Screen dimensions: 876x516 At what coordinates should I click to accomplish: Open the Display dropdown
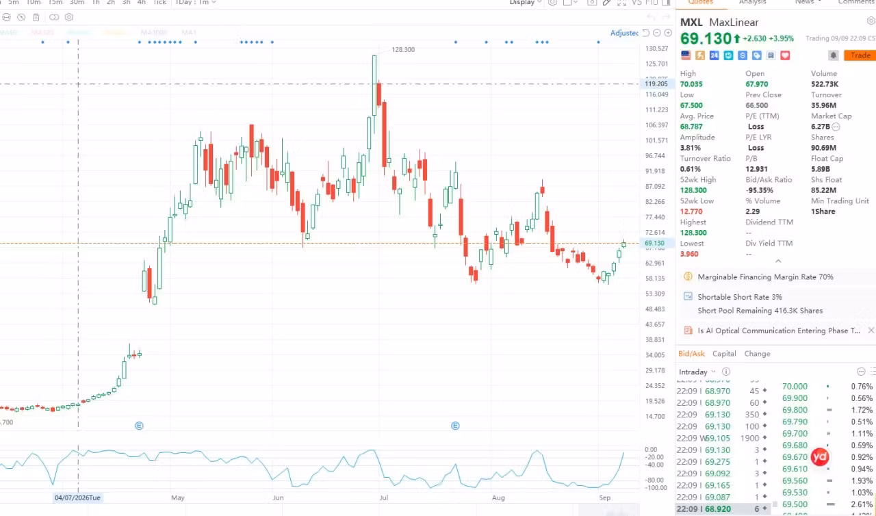point(525,3)
